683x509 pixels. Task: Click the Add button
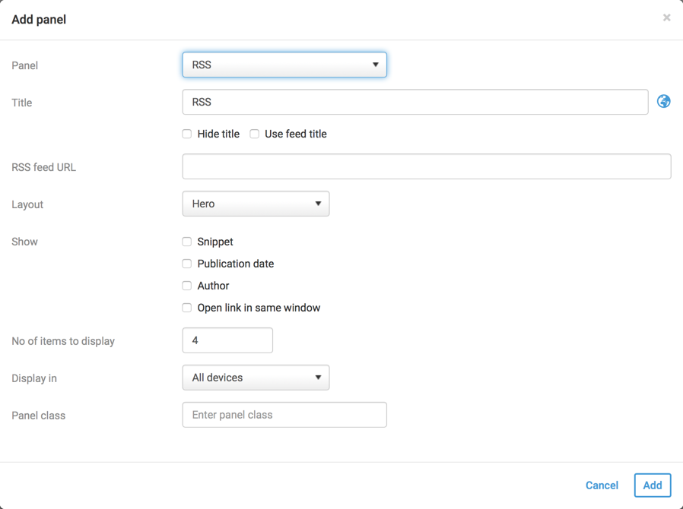pos(652,485)
